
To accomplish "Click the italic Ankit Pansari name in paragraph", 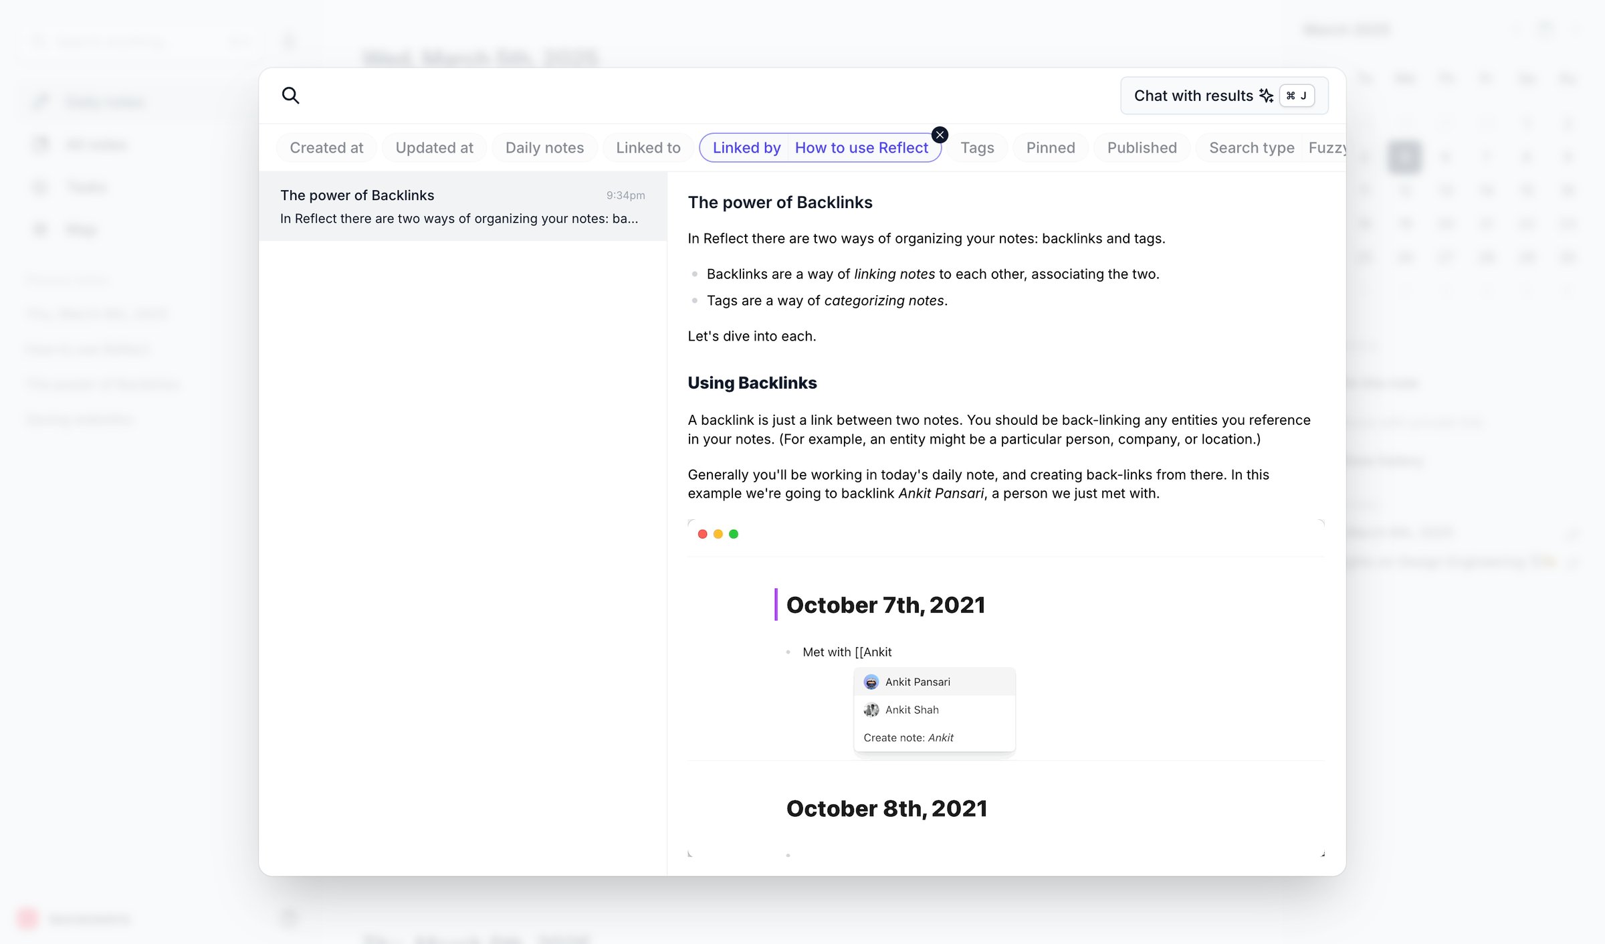I will [941, 494].
